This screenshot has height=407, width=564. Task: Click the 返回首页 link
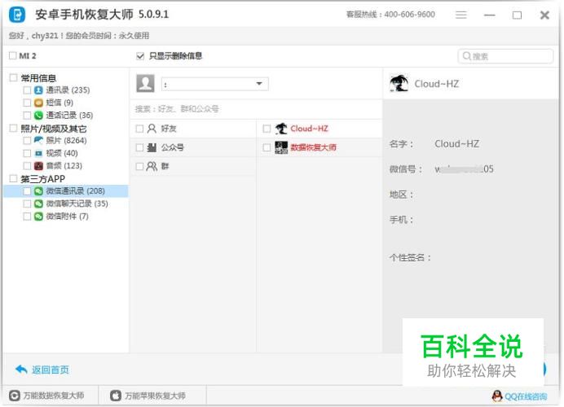pyautogui.click(x=50, y=370)
